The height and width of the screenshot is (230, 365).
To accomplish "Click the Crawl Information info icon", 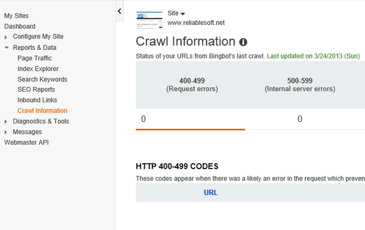I will tap(243, 42).
